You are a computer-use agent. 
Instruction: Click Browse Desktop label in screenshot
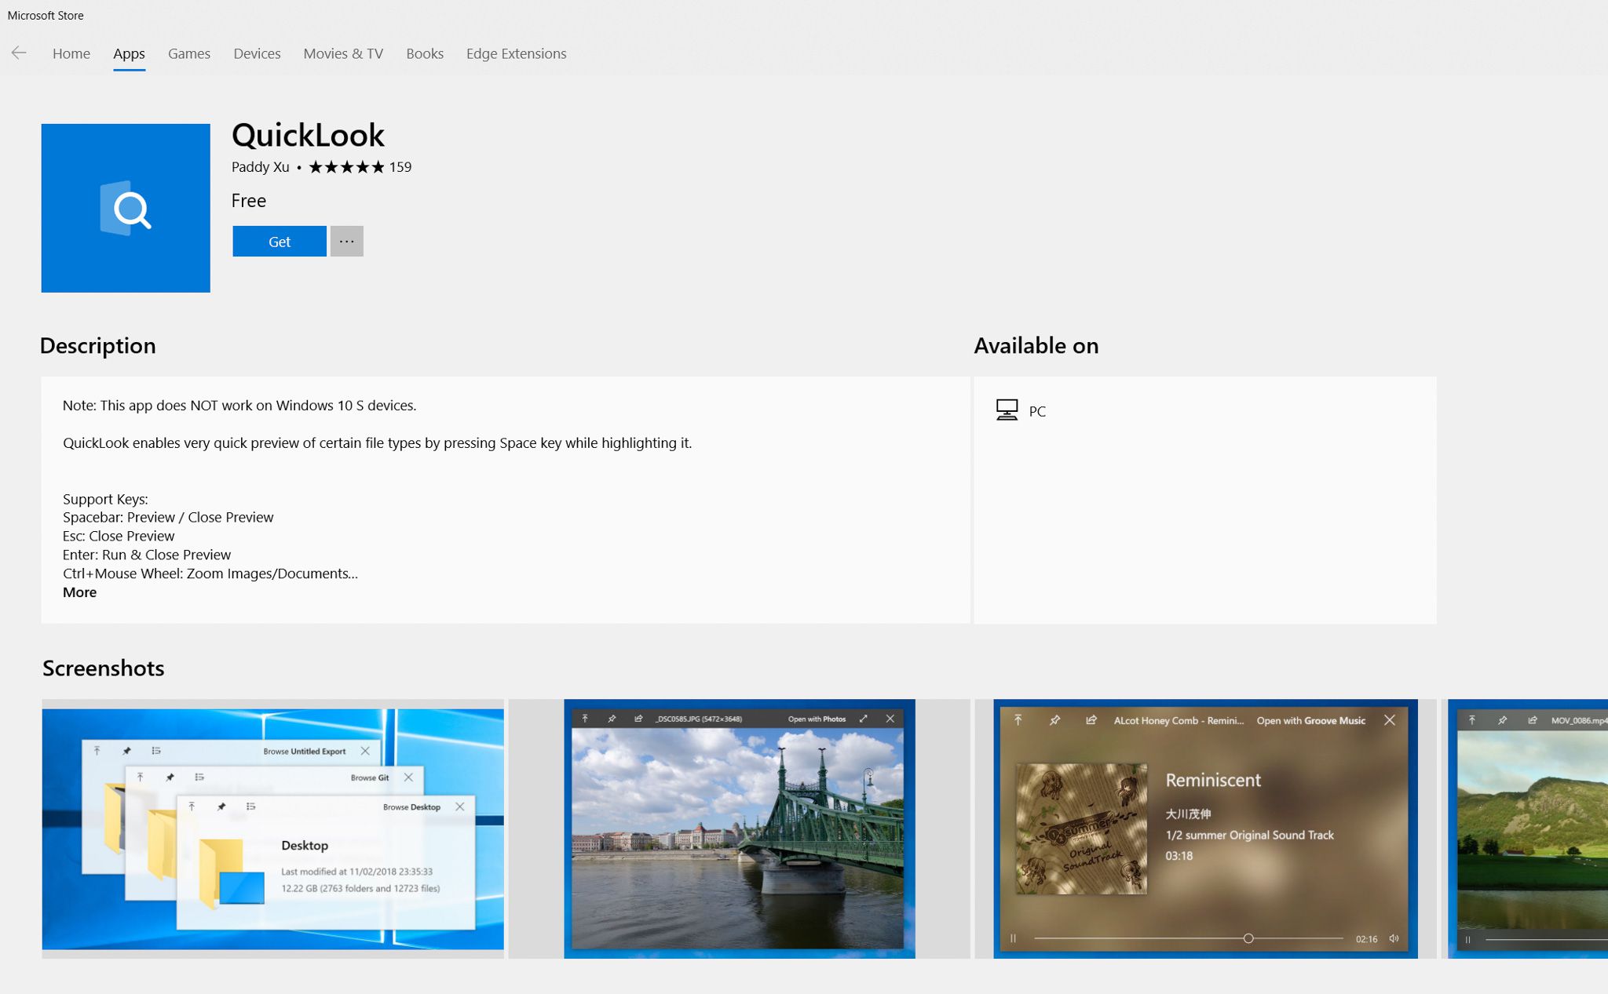(411, 807)
